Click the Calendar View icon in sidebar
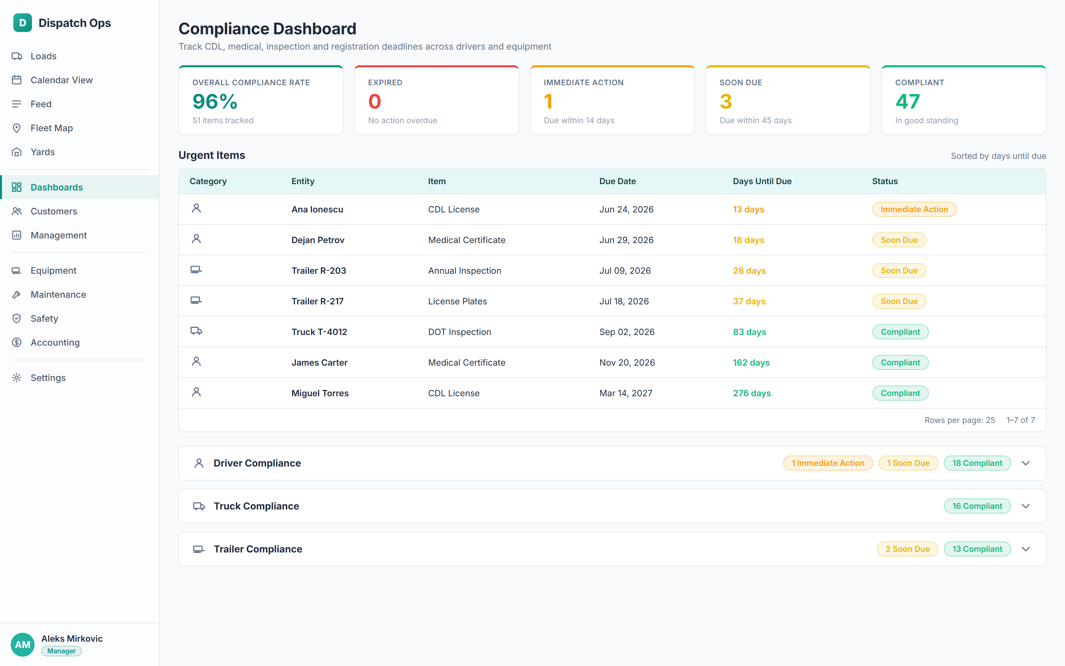The image size is (1065, 666). pos(17,80)
